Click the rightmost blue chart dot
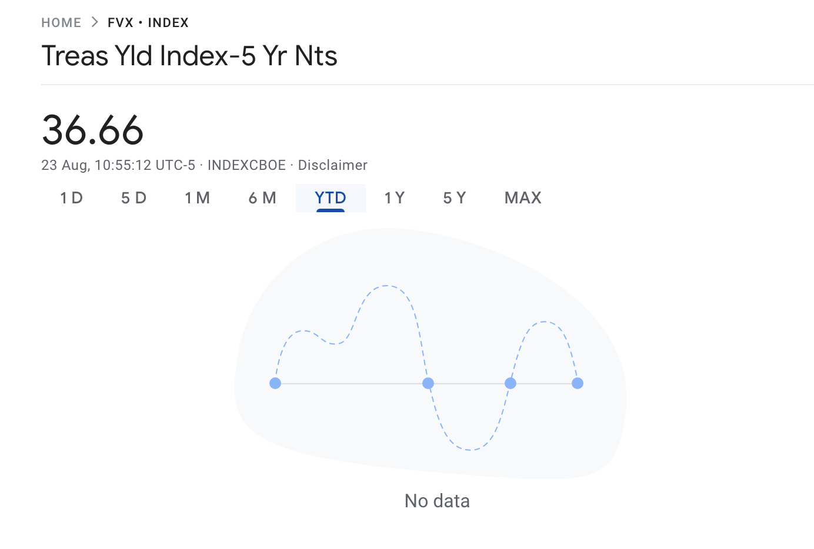 tap(578, 383)
